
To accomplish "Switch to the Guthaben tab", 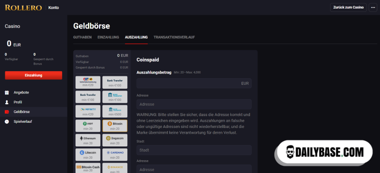I will point(82,37).
